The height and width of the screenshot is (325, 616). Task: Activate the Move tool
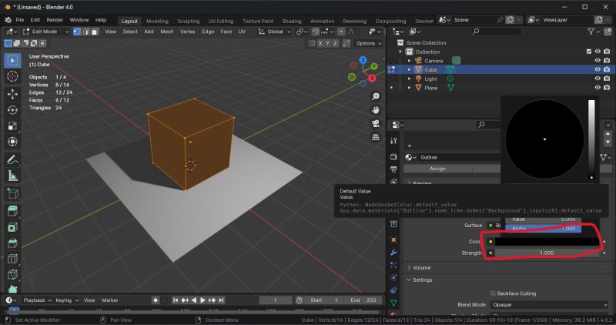12,94
